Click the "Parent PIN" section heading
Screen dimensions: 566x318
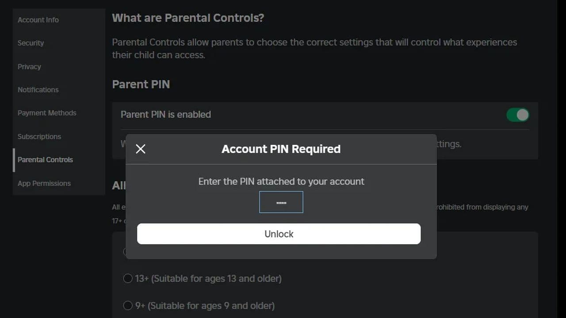[141, 84]
